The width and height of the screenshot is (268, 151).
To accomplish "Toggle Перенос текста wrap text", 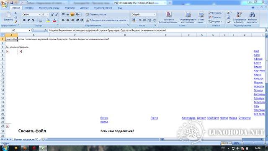I will click(96, 15).
